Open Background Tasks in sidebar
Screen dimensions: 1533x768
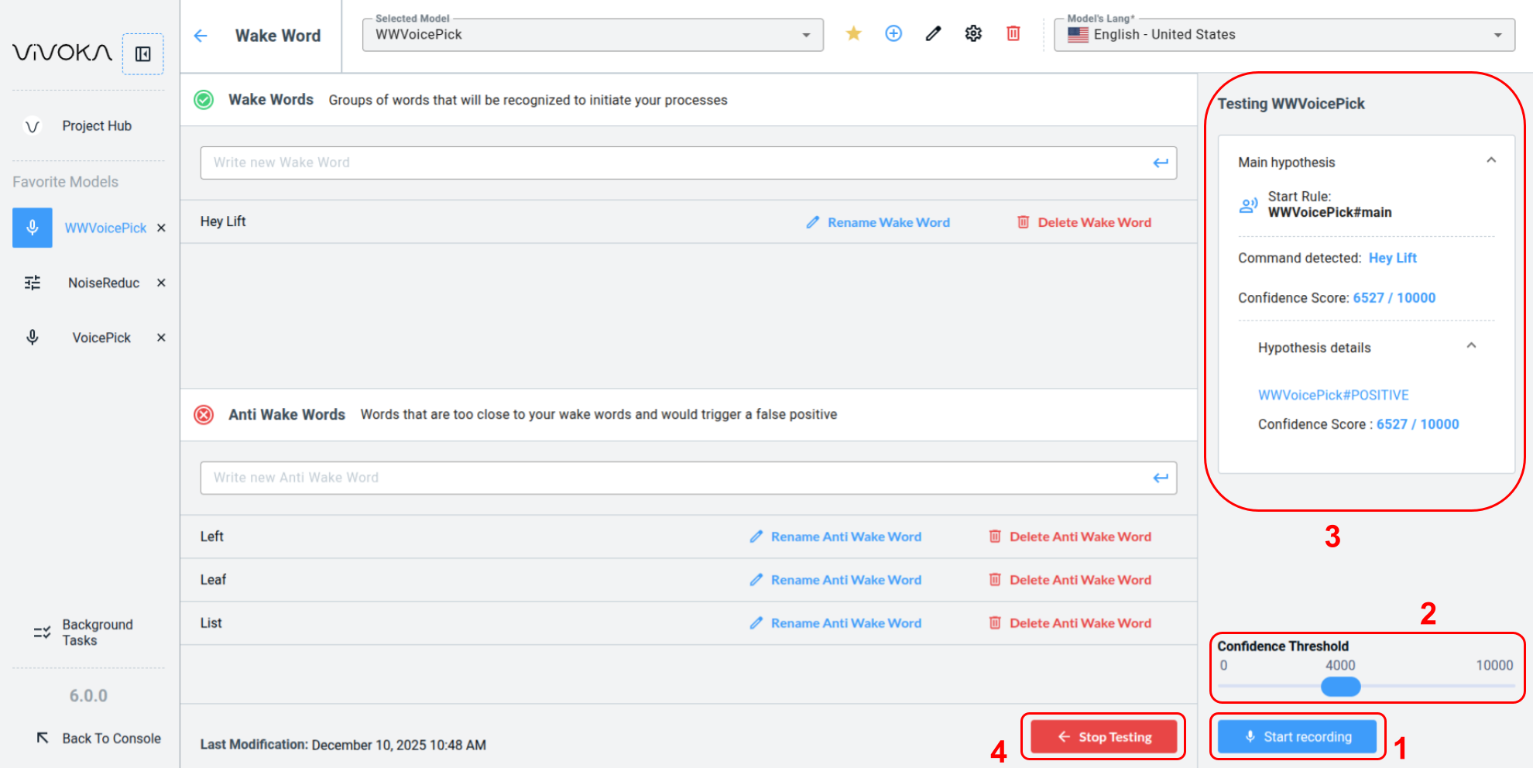tap(97, 633)
